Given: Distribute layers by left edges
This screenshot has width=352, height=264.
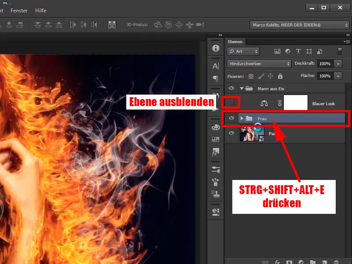Looking at the screenshot, I should click(73, 25).
